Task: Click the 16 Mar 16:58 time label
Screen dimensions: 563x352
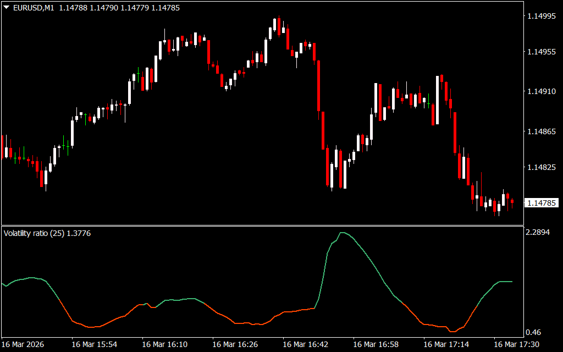Action: point(376,345)
